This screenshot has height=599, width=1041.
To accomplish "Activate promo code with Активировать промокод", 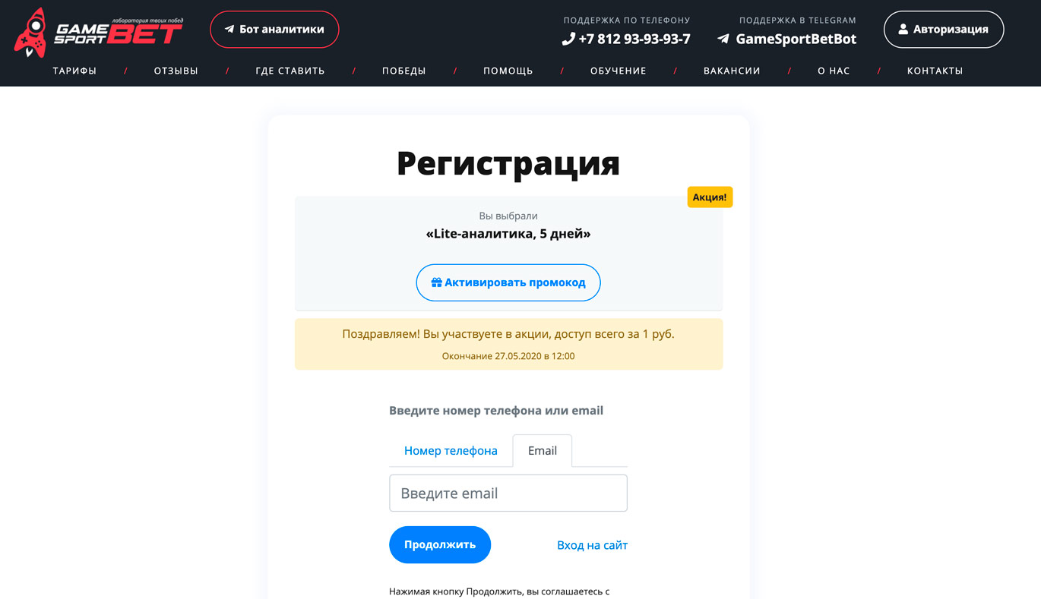I will [508, 282].
